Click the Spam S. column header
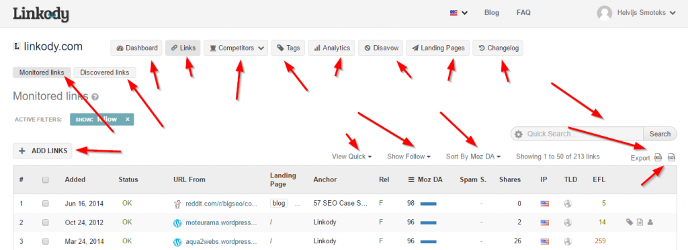The width and height of the screenshot is (688, 250). click(473, 179)
